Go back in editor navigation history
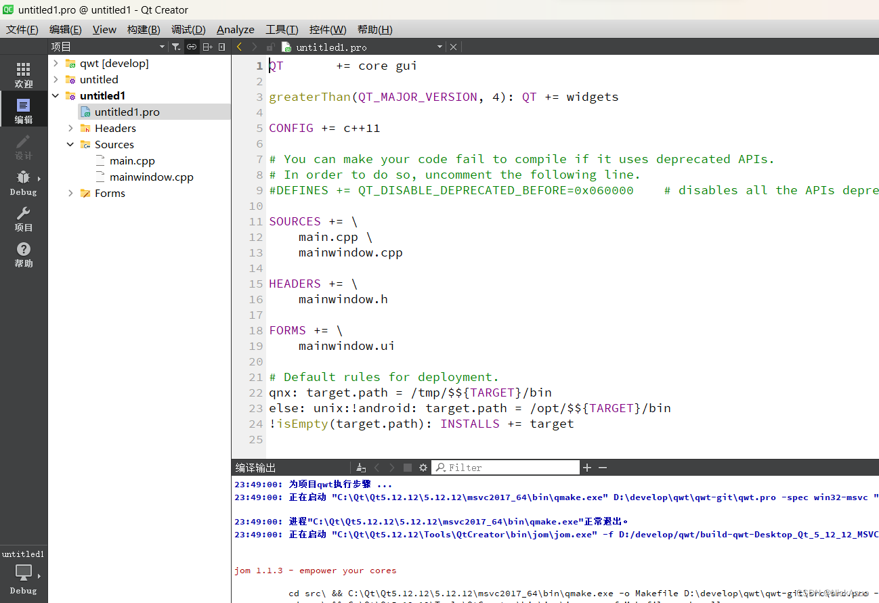This screenshot has width=879, height=603. [239, 47]
